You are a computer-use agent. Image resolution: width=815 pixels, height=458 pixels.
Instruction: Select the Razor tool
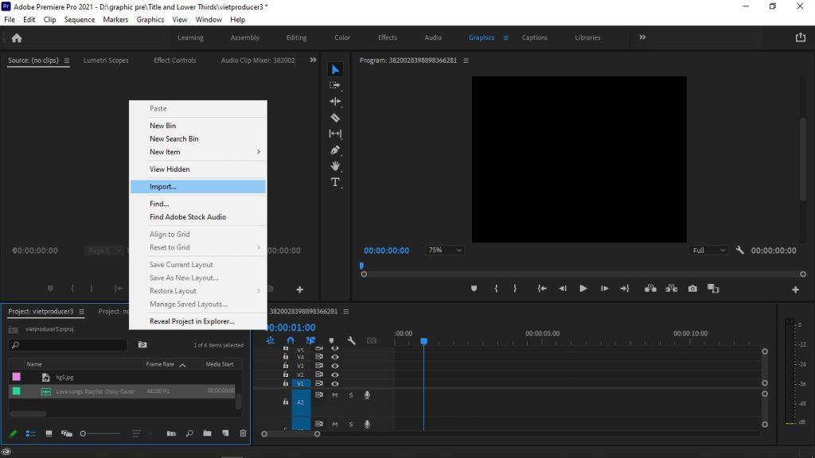click(x=335, y=118)
